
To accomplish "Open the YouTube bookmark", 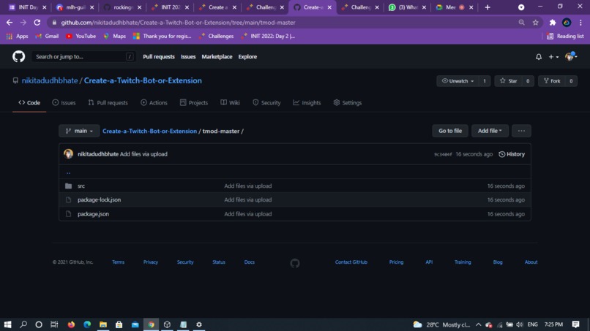I will pyautogui.click(x=81, y=36).
